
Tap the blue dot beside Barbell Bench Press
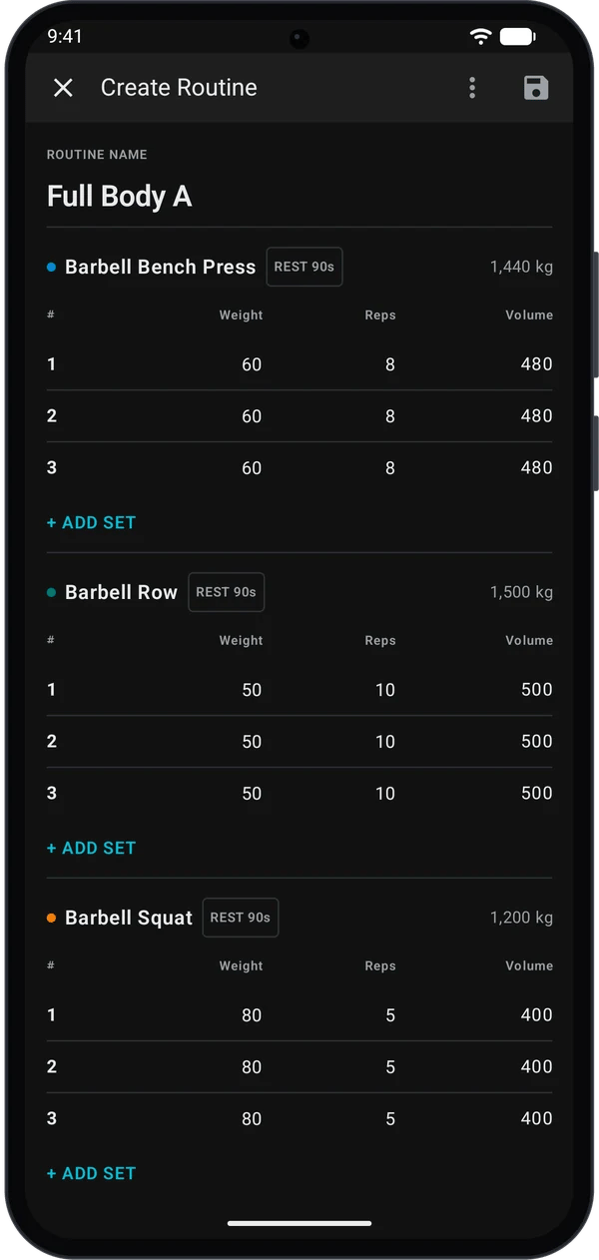pos(51,268)
